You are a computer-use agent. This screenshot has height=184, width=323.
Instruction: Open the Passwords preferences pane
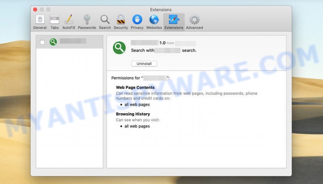pos(87,22)
